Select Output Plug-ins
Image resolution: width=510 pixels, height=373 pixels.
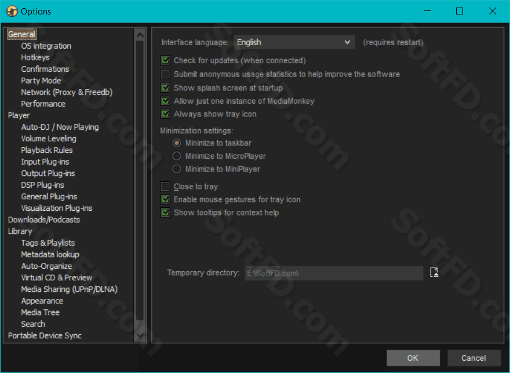coord(48,173)
